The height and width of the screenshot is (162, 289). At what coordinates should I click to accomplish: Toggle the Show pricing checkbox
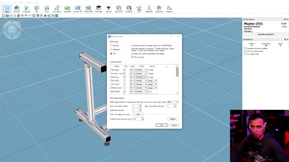coord(132,57)
